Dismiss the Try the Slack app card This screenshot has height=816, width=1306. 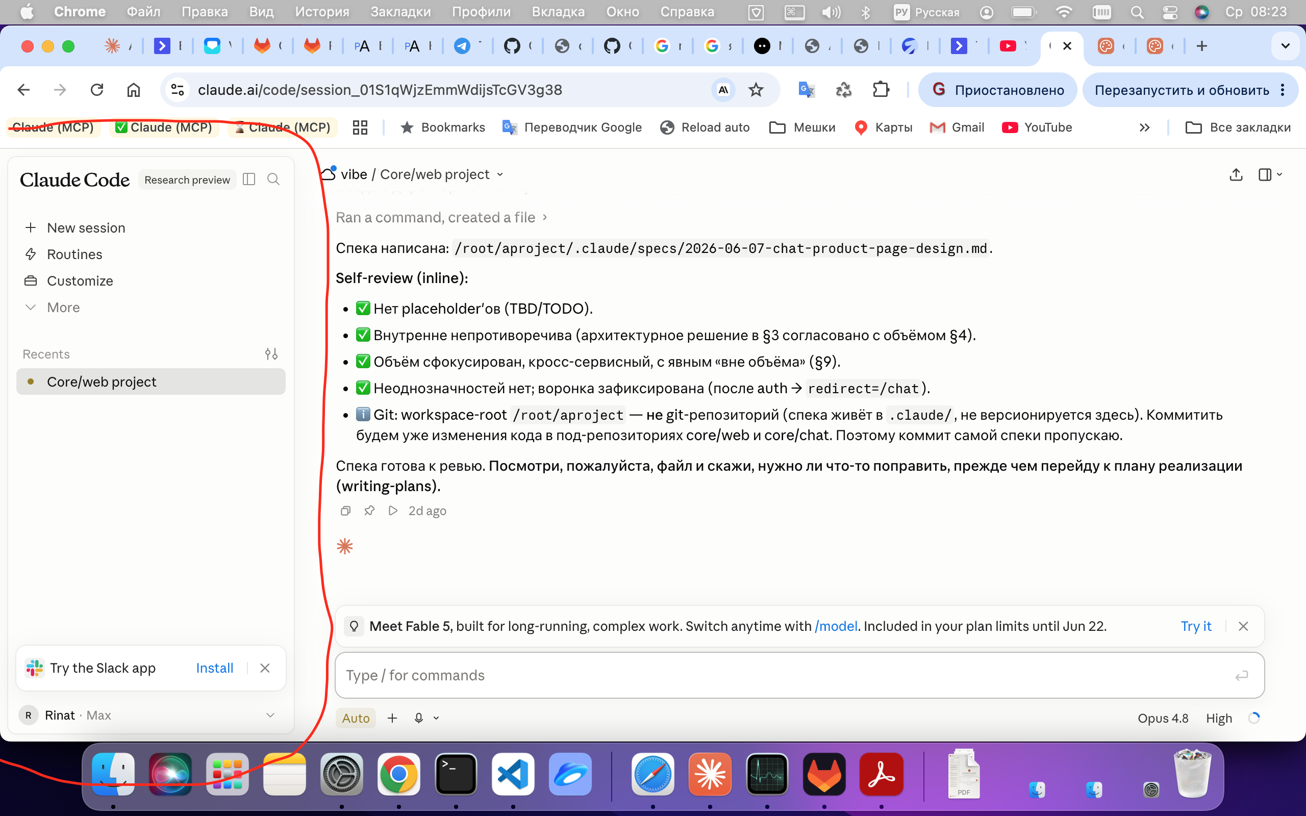click(x=265, y=668)
